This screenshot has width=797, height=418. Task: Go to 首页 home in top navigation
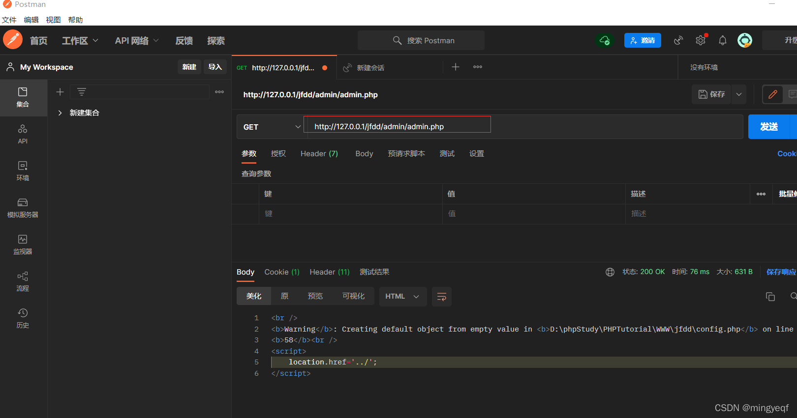pyautogui.click(x=39, y=41)
